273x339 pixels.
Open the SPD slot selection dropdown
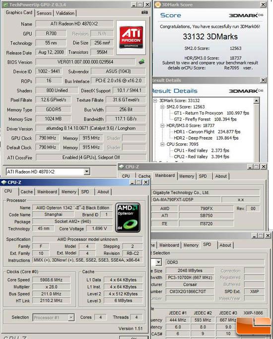[x=158, y=263]
